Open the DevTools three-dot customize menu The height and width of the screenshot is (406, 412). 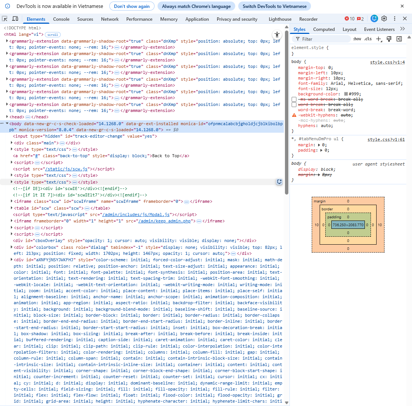pyautogui.click(x=395, y=19)
